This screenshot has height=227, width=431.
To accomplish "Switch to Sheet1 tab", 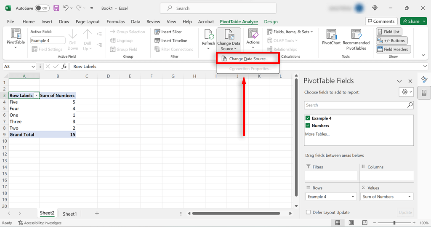I will (x=69, y=214).
